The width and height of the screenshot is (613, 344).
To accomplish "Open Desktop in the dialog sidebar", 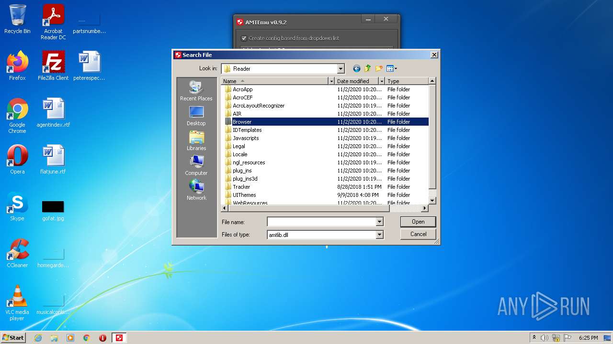I will click(x=196, y=116).
